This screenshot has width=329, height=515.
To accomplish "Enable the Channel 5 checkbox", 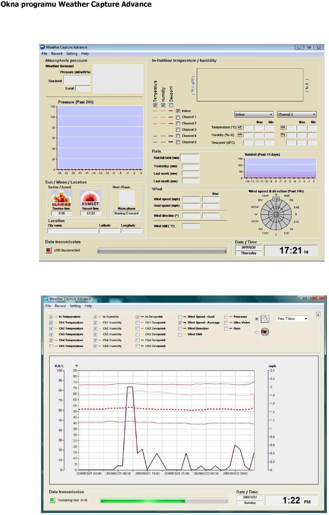I will click(178, 142).
